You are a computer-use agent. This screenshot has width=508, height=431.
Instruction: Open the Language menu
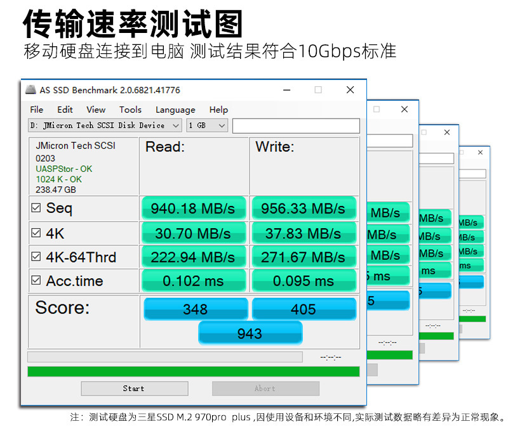[175, 110]
